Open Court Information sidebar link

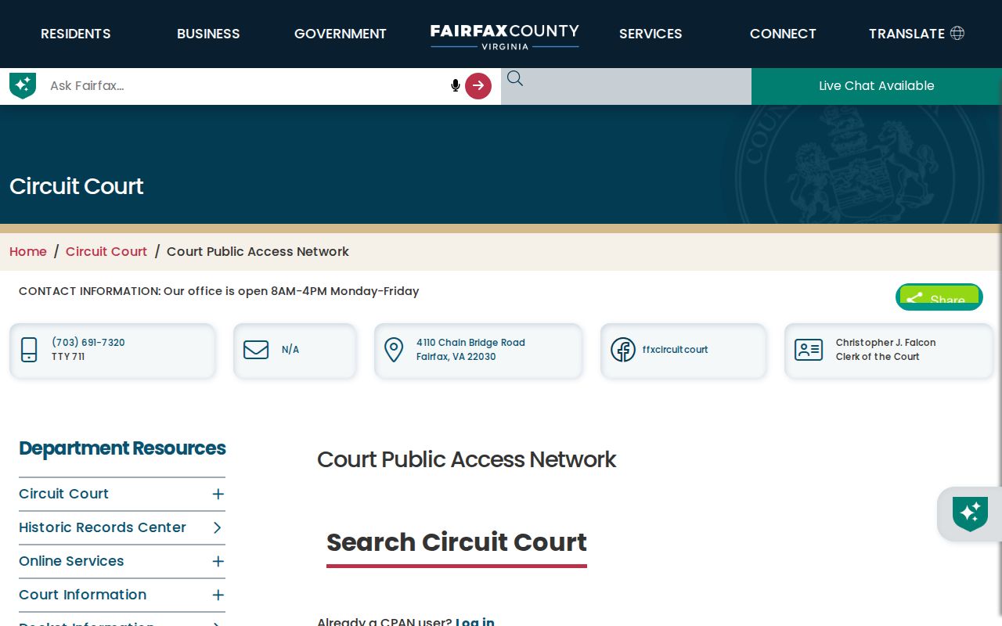[83, 595]
